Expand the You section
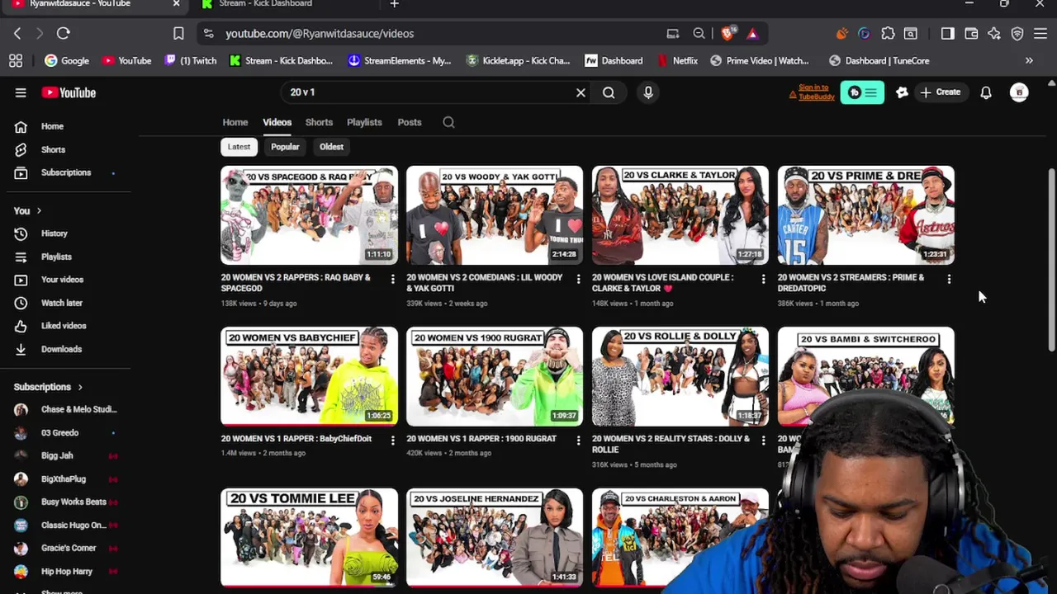 point(27,210)
